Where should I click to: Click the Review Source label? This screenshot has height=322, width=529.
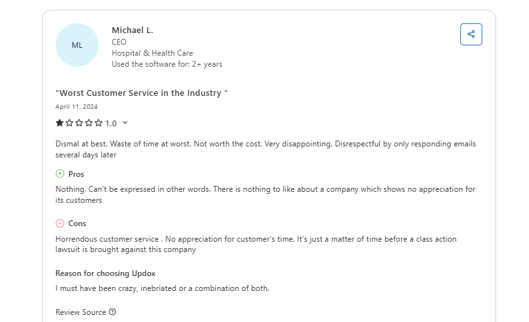tap(80, 312)
